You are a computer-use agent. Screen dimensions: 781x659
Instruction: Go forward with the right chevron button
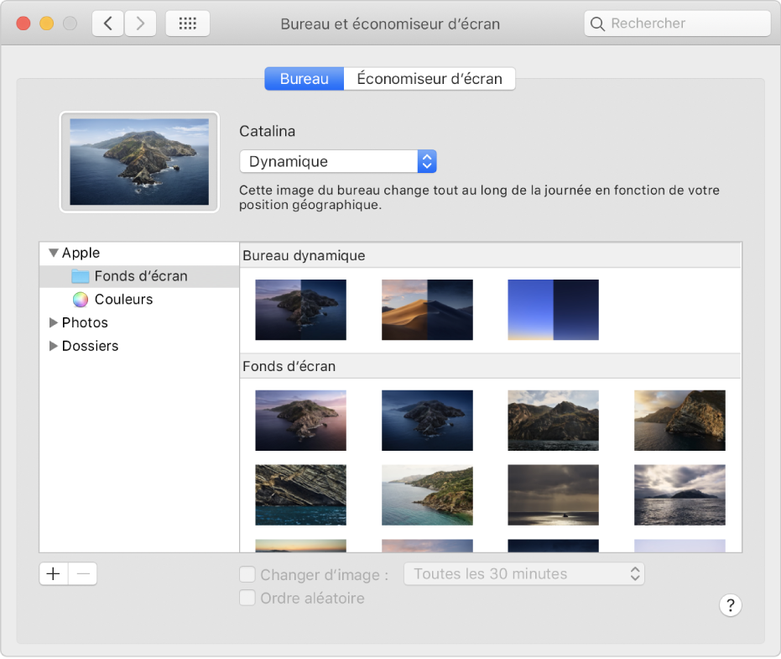(140, 24)
